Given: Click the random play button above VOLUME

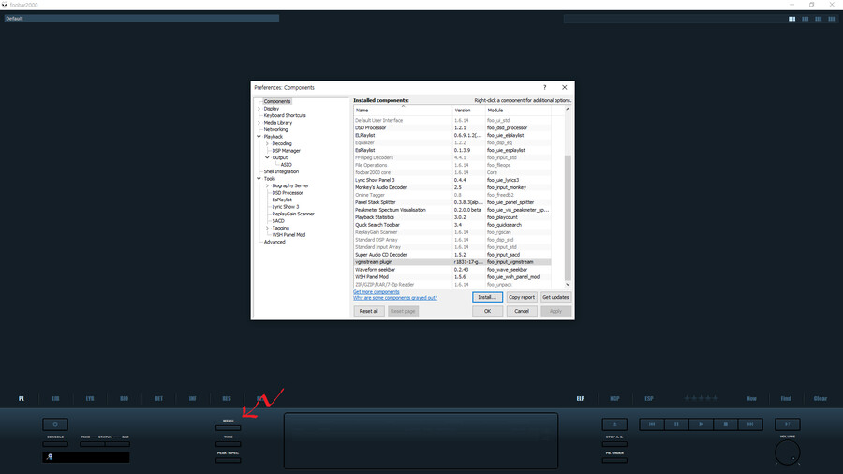Looking at the screenshot, I should coord(788,424).
